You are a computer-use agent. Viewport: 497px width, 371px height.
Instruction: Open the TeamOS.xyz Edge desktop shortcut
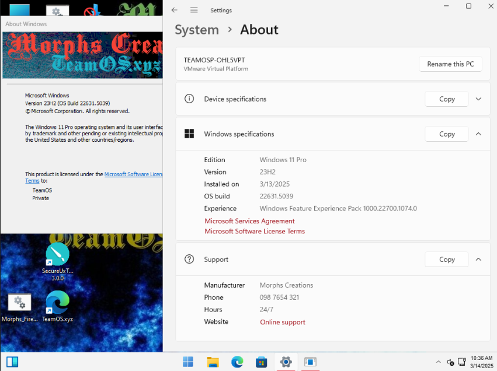point(57,306)
